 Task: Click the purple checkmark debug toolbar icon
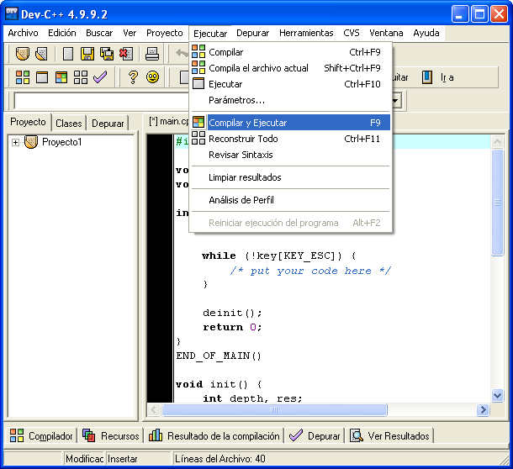(100, 77)
